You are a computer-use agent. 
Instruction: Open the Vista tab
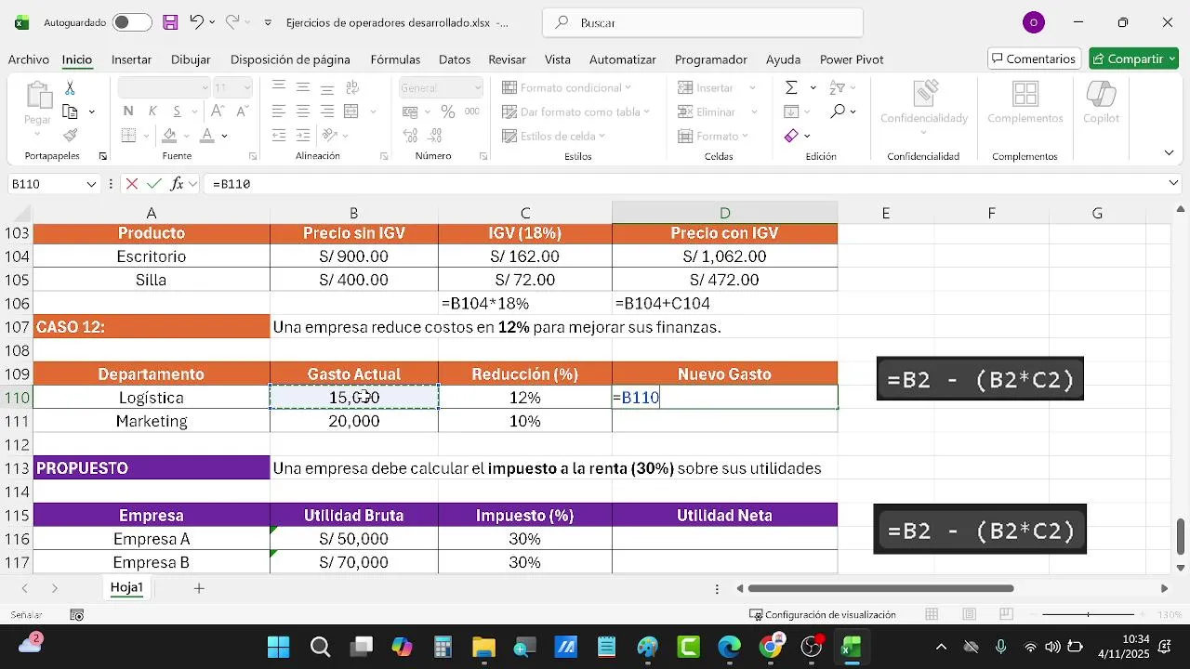pyautogui.click(x=558, y=59)
